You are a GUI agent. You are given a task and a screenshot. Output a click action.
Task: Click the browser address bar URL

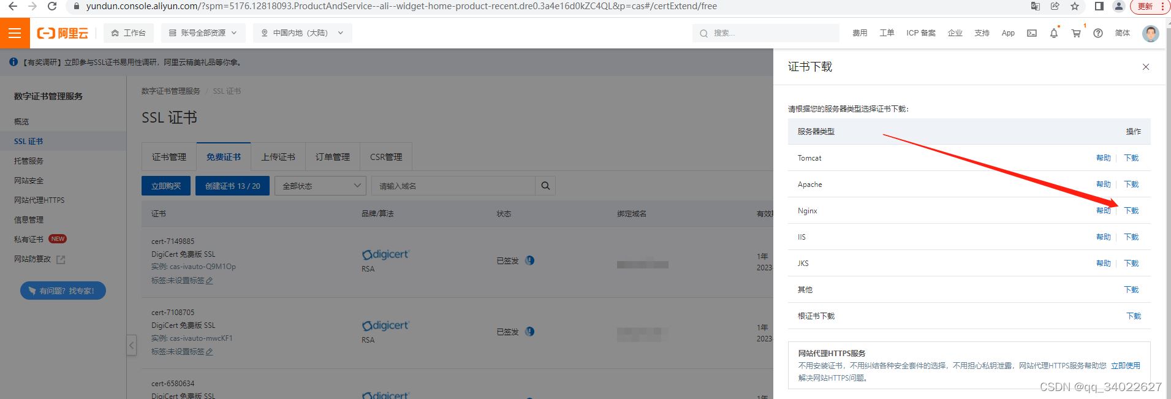[401, 6]
